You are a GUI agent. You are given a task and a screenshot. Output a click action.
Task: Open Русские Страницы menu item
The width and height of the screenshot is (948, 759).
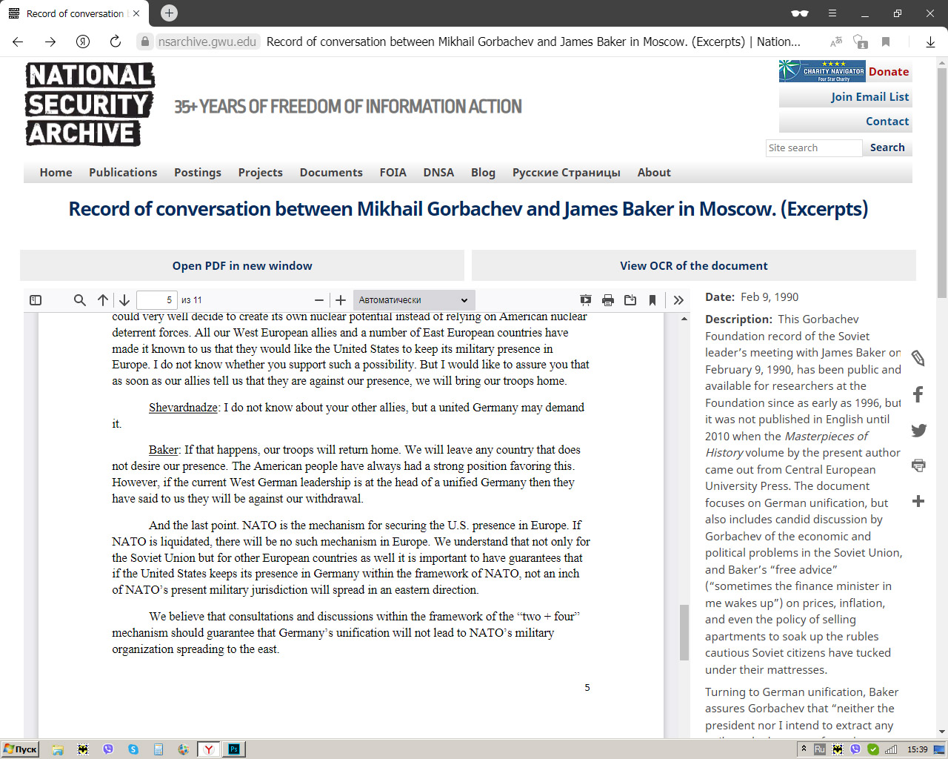pyautogui.click(x=567, y=172)
